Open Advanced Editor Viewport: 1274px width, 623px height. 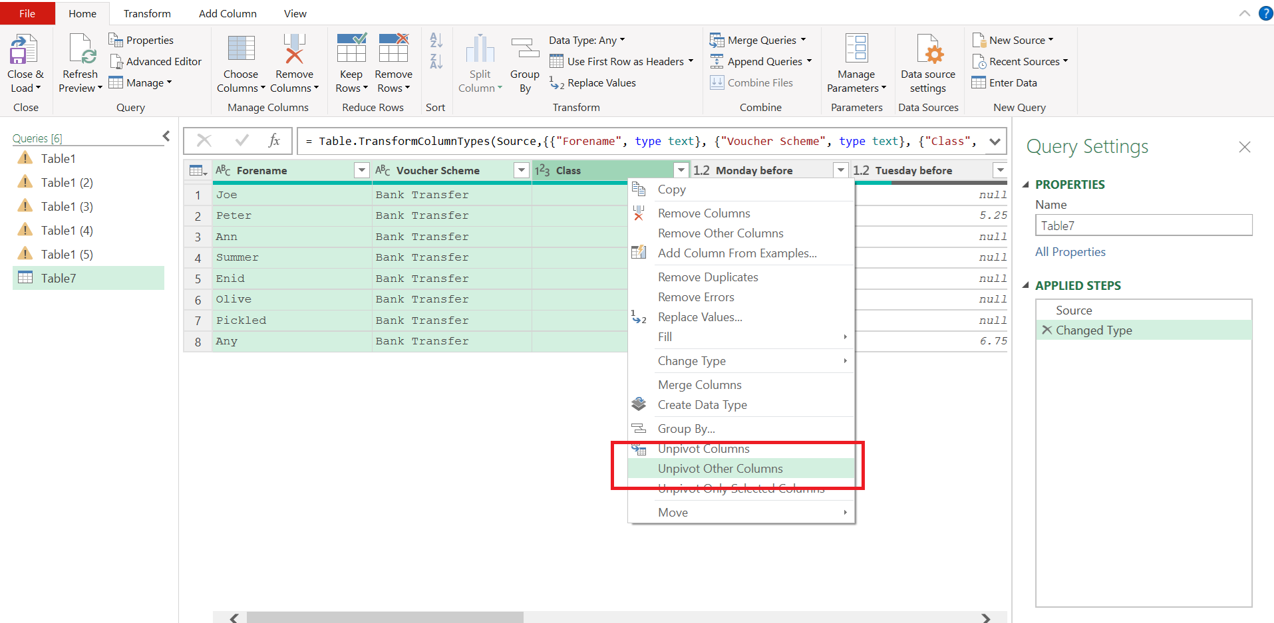tap(156, 62)
